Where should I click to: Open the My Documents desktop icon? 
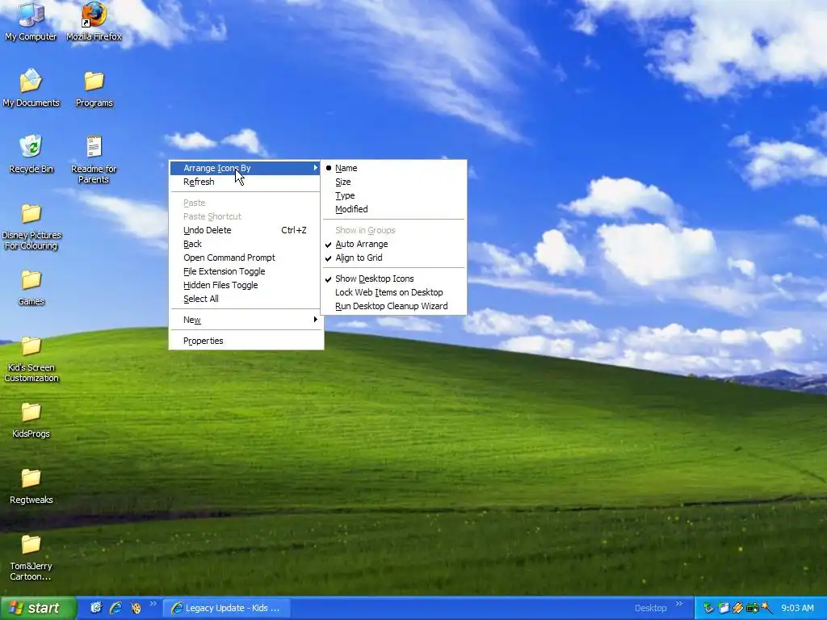point(31,87)
